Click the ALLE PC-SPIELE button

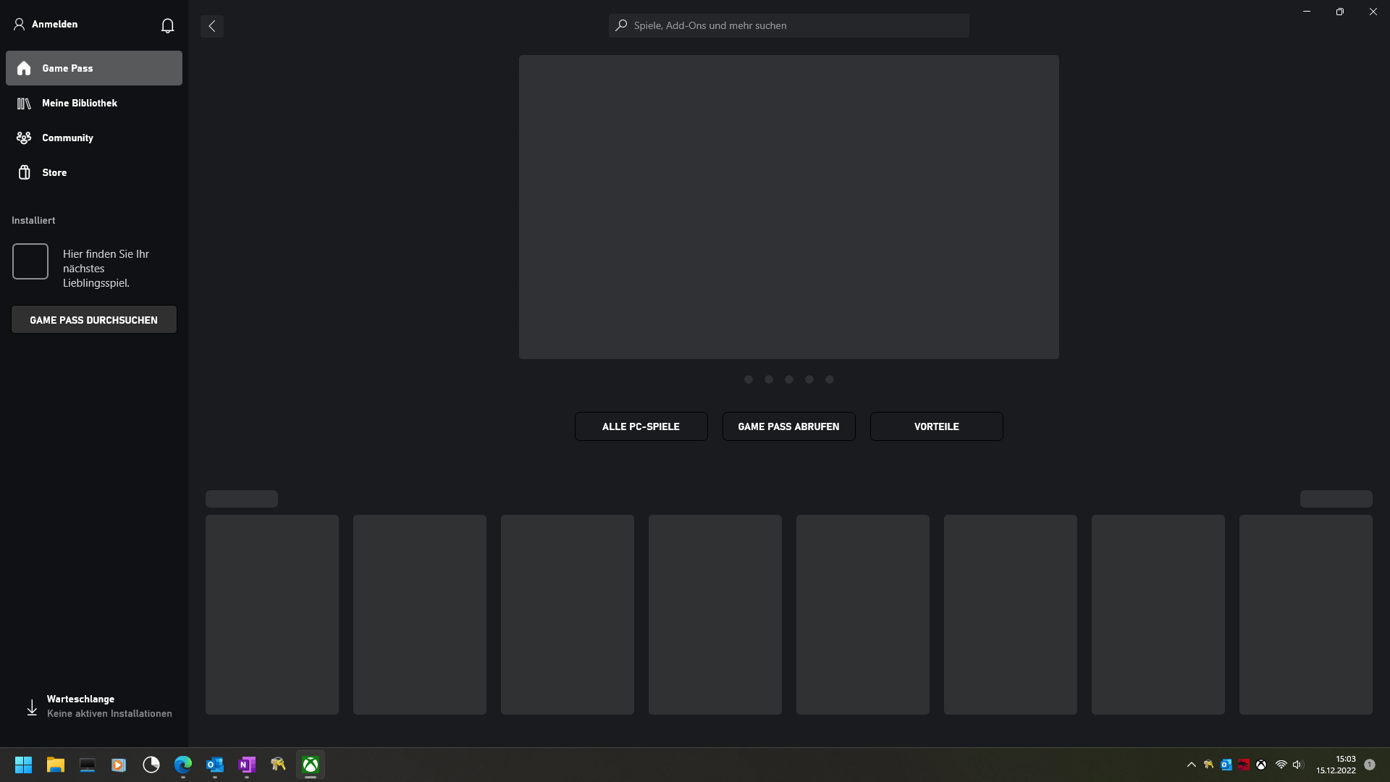(x=641, y=426)
